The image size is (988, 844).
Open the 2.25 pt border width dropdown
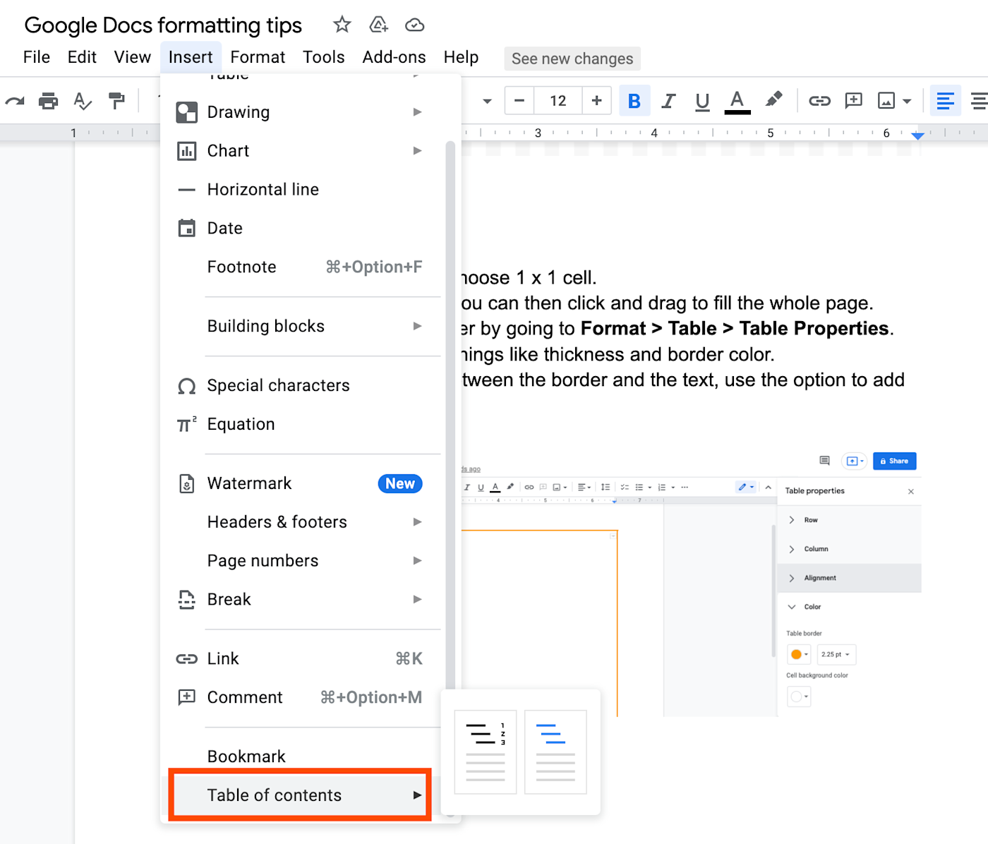click(836, 655)
